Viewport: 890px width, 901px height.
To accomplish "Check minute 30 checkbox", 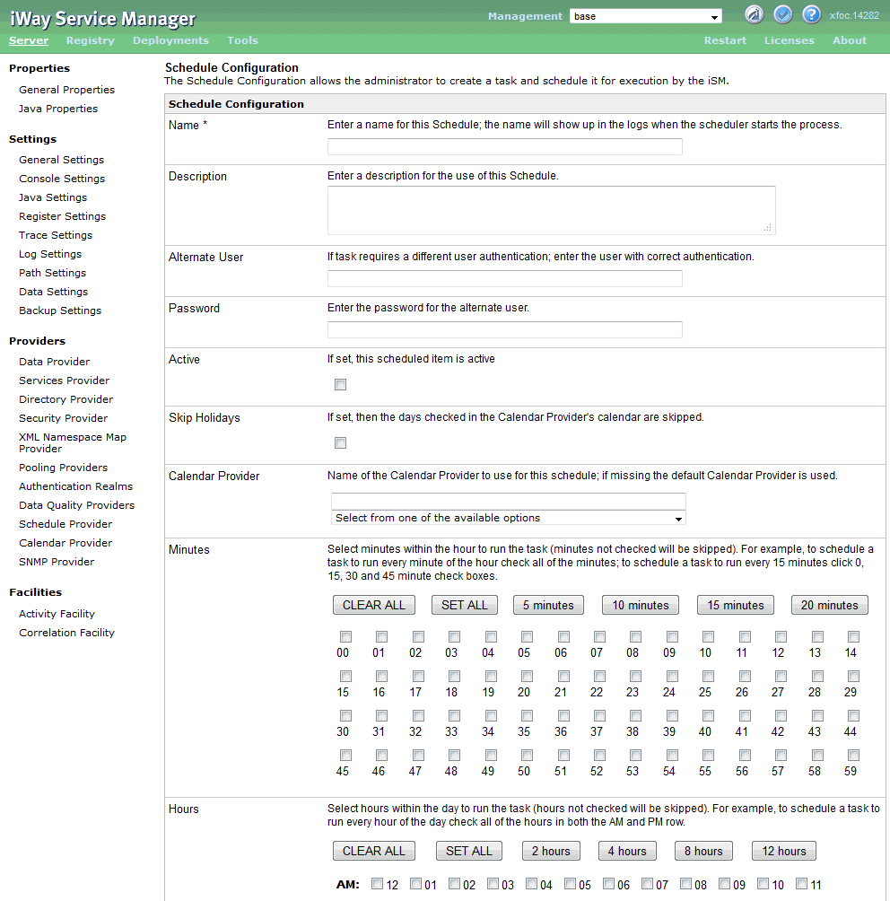I will (x=345, y=716).
